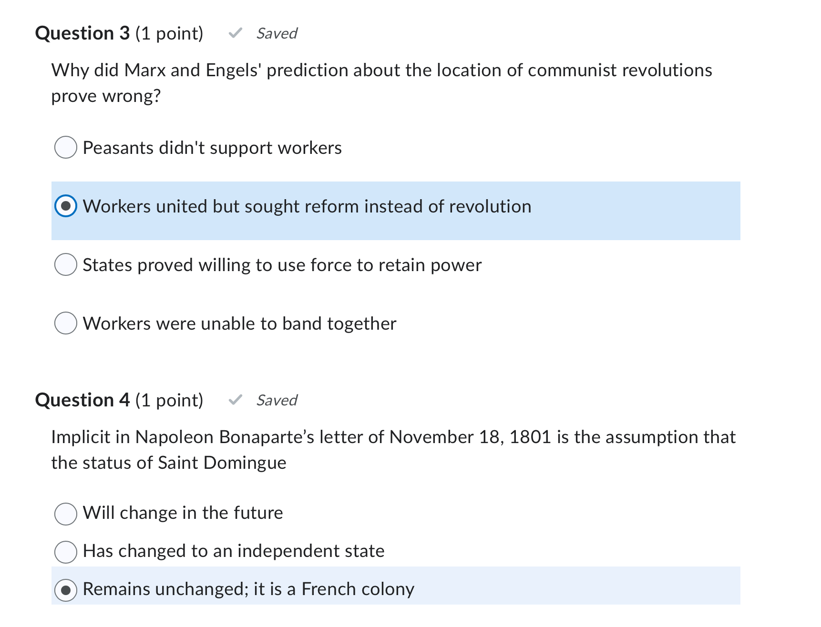The width and height of the screenshot is (821, 627).
Task: Click the '(1 point)' label for Question 3
Action: click(x=169, y=32)
